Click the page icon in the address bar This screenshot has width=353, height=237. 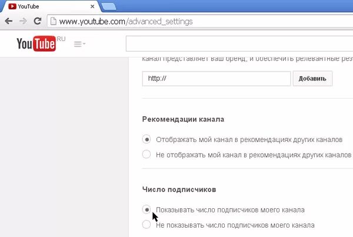[x=54, y=21]
